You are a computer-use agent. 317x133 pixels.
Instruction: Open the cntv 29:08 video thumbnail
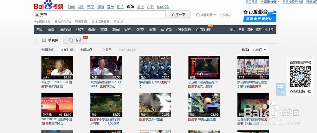pyautogui.click(x=57, y=68)
